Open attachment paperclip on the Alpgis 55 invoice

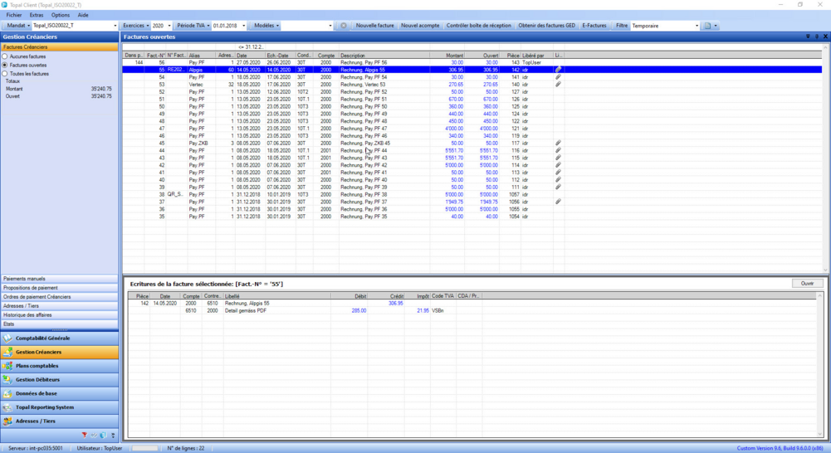pyautogui.click(x=558, y=71)
